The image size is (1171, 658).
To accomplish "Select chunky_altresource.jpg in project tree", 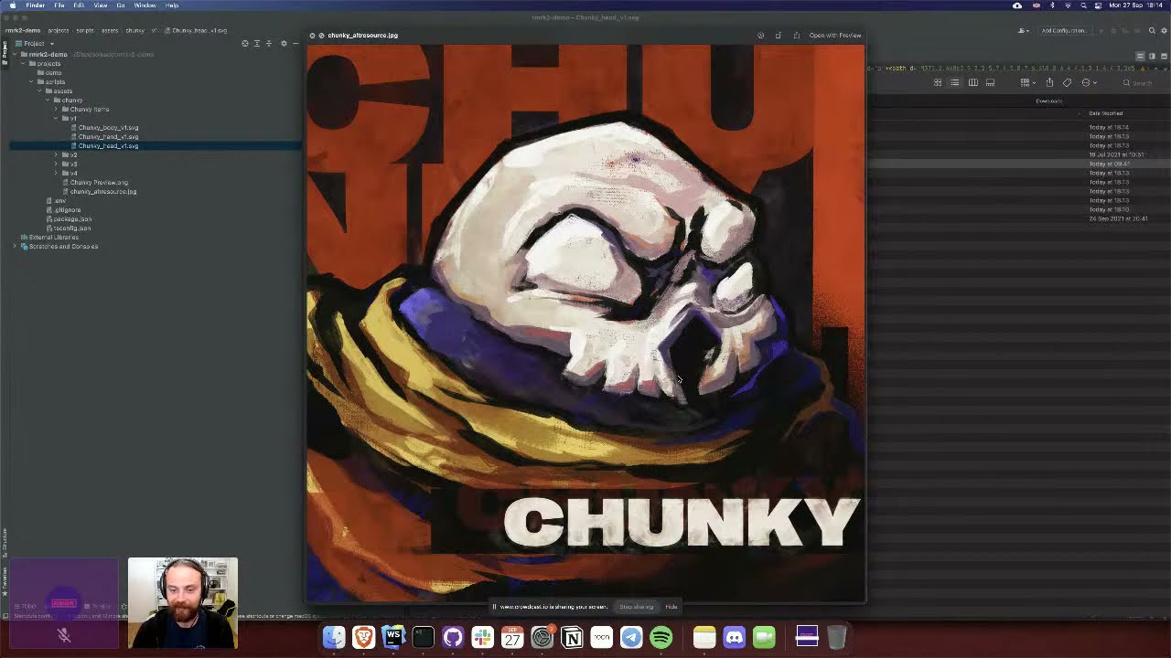I will 102,191.
